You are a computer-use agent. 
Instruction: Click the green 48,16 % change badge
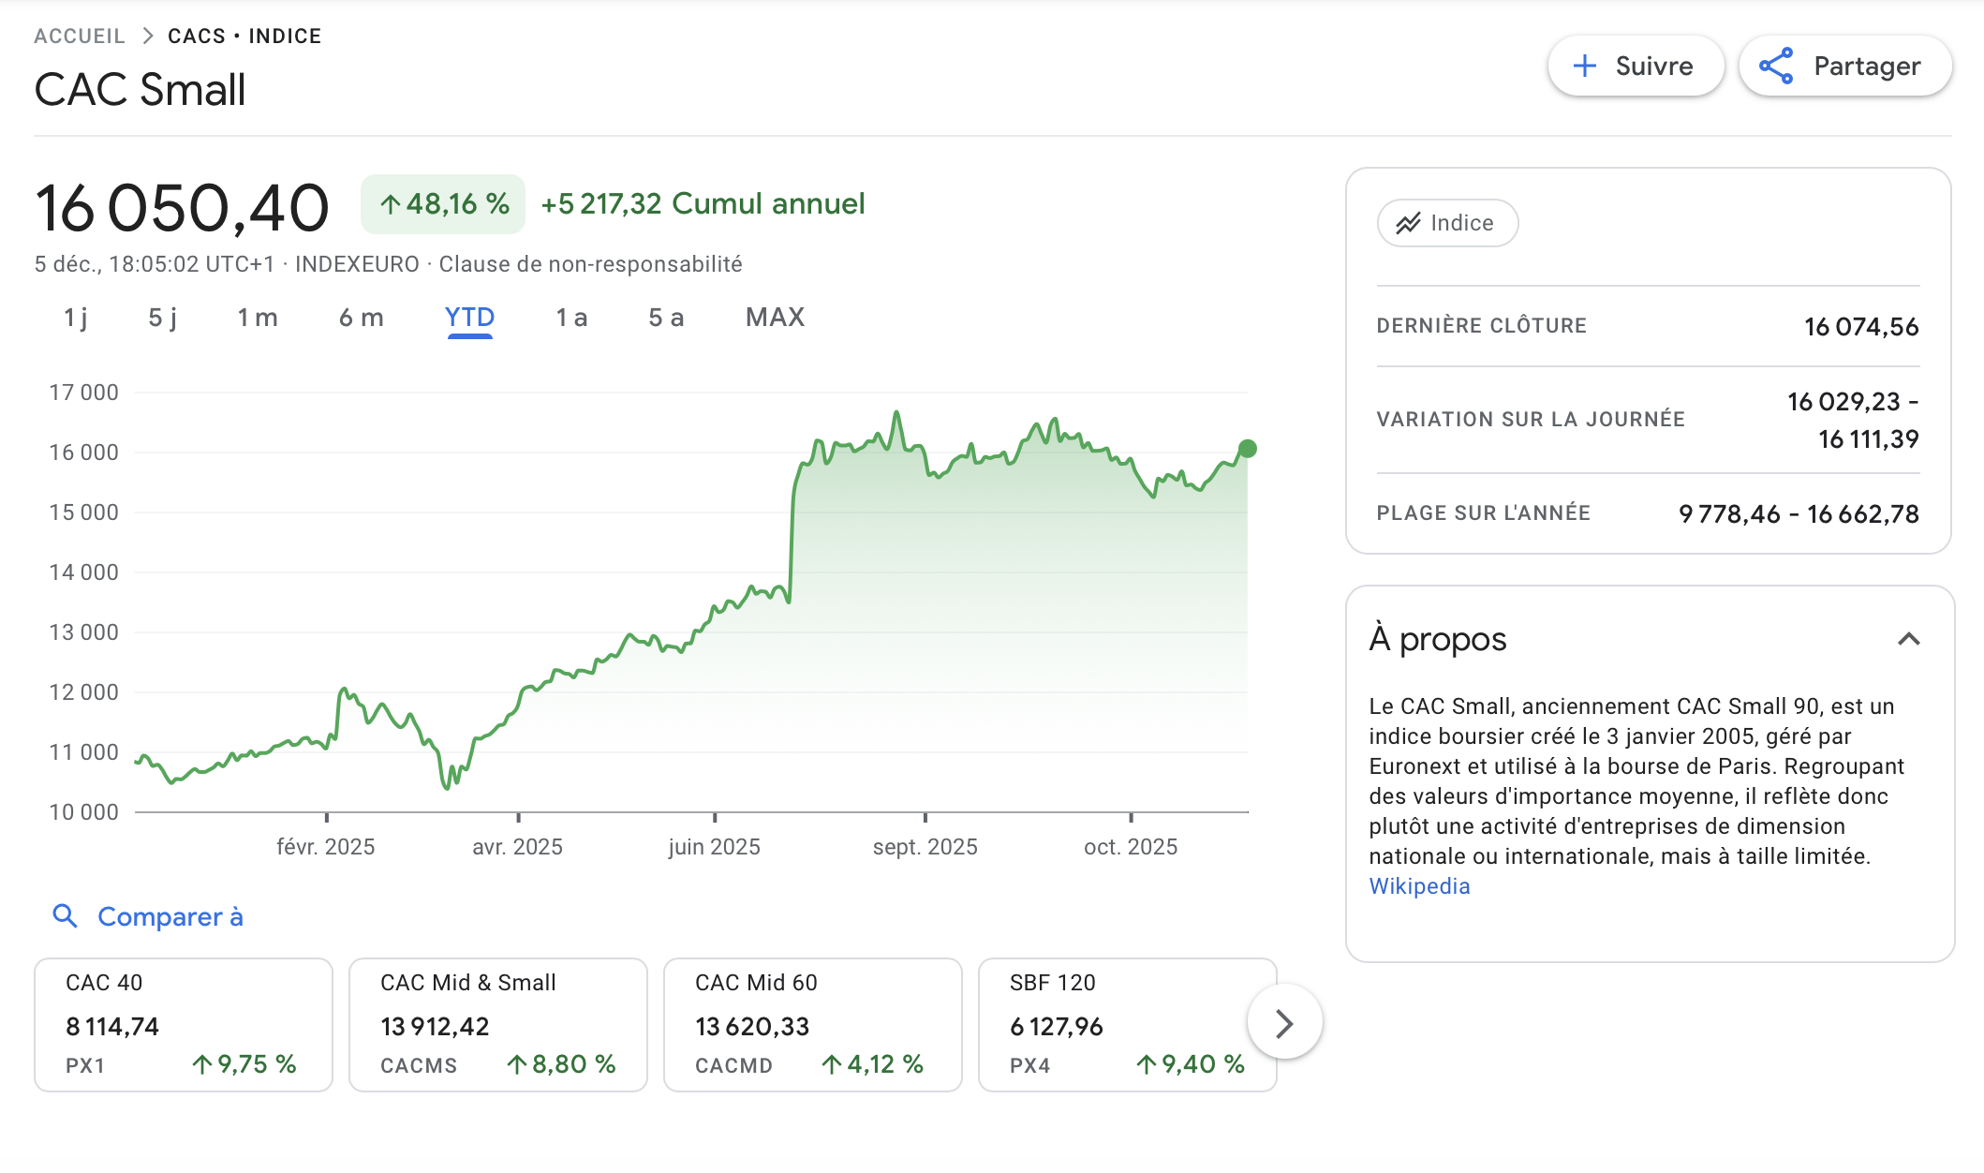click(x=443, y=204)
